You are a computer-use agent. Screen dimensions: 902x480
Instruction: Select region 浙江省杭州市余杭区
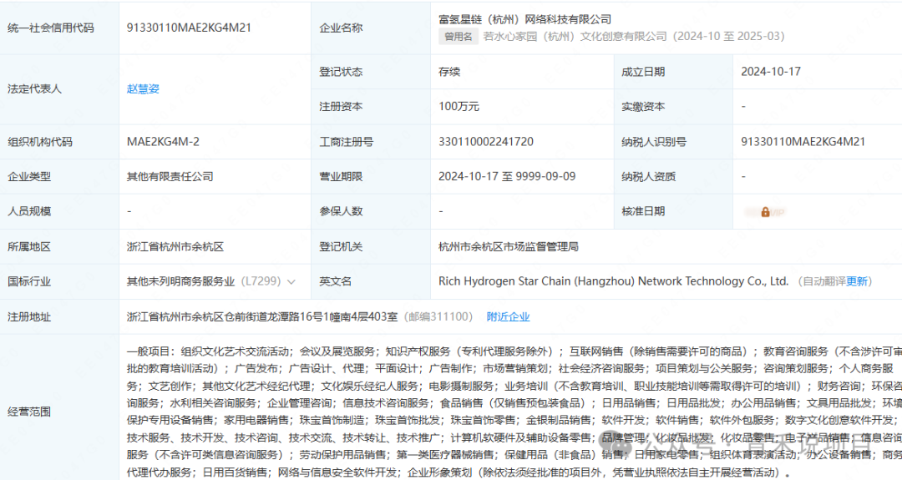pos(175,247)
